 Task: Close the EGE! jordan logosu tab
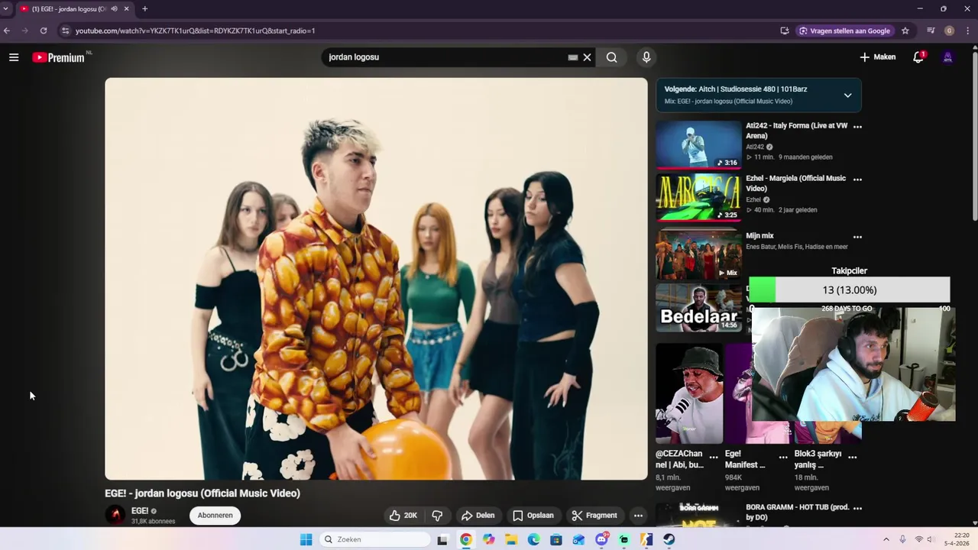coord(127,8)
